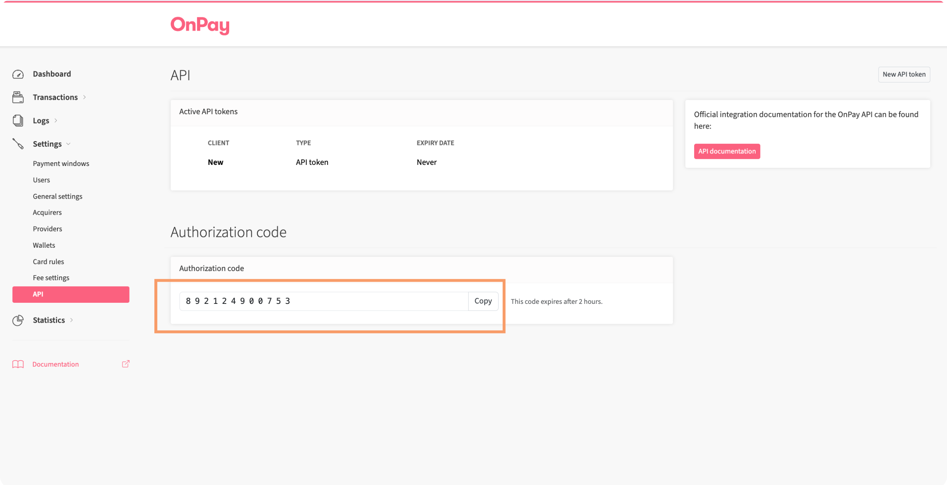Open the Acquirers settings page
This screenshot has width=947, height=485.
(47, 212)
